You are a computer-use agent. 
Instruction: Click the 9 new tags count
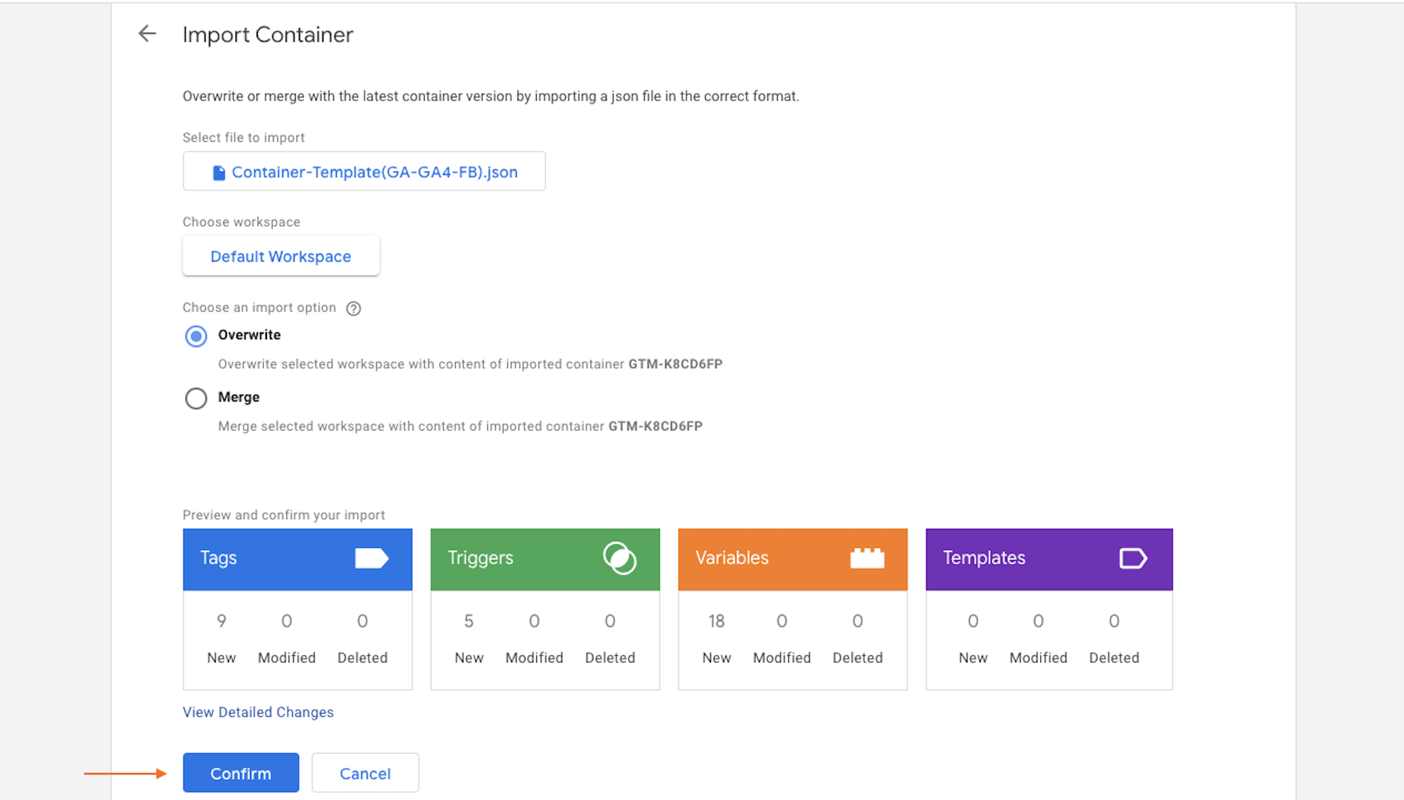(222, 621)
